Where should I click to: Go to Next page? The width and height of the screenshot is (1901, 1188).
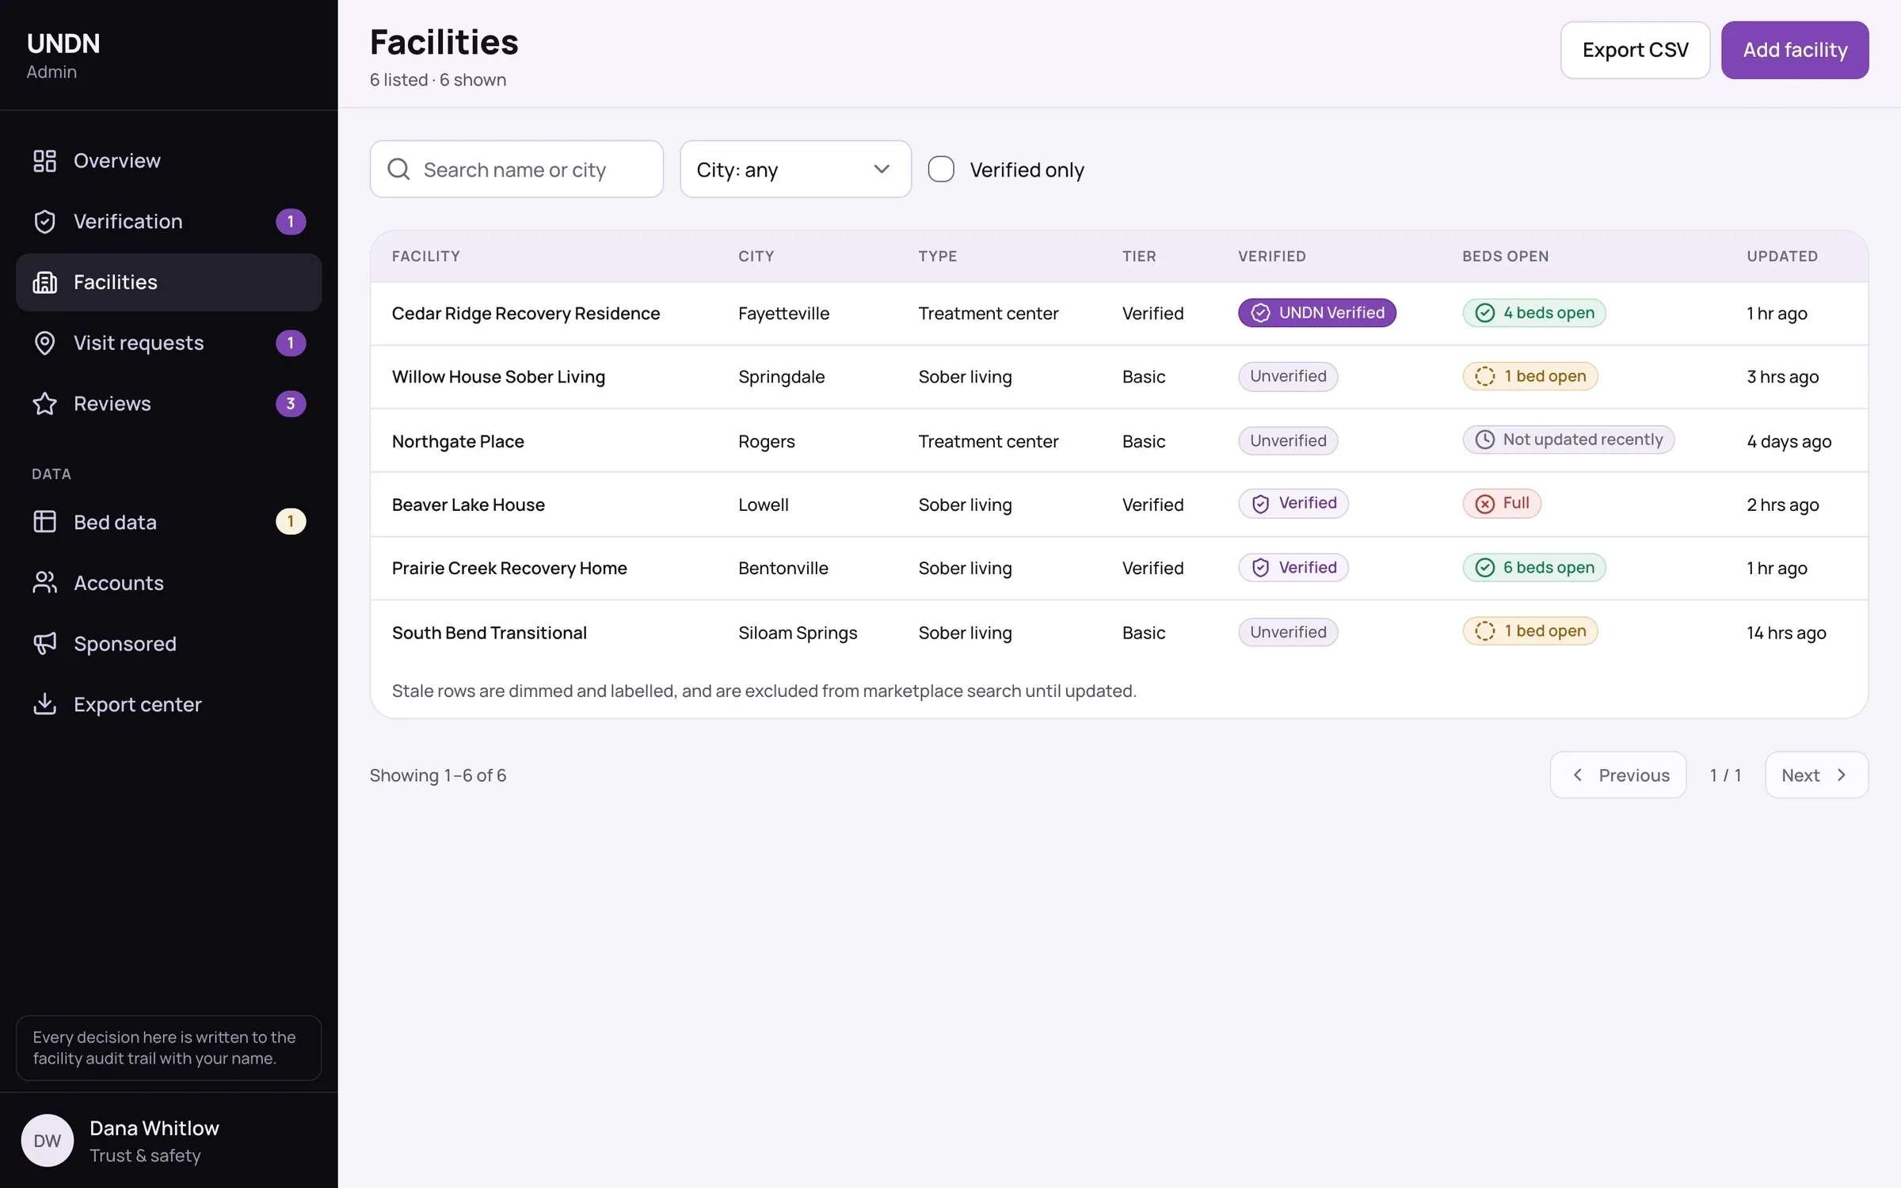pyautogui.click(x=1816, y=775)
